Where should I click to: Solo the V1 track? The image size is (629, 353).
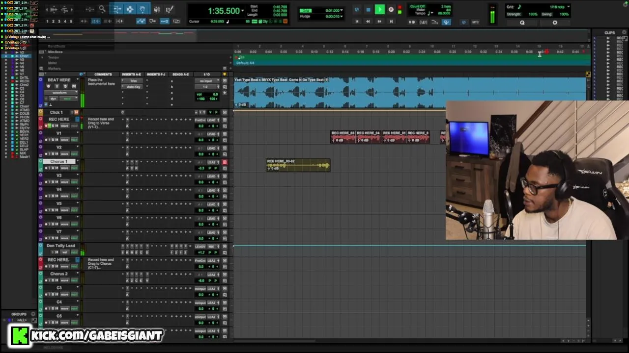pyautogui.click(x=53, y=140)
